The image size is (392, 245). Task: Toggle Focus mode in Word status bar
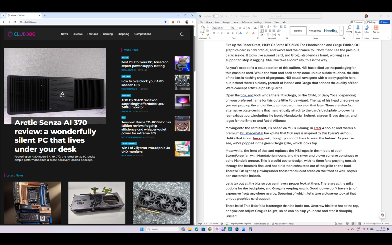(339, 224)
